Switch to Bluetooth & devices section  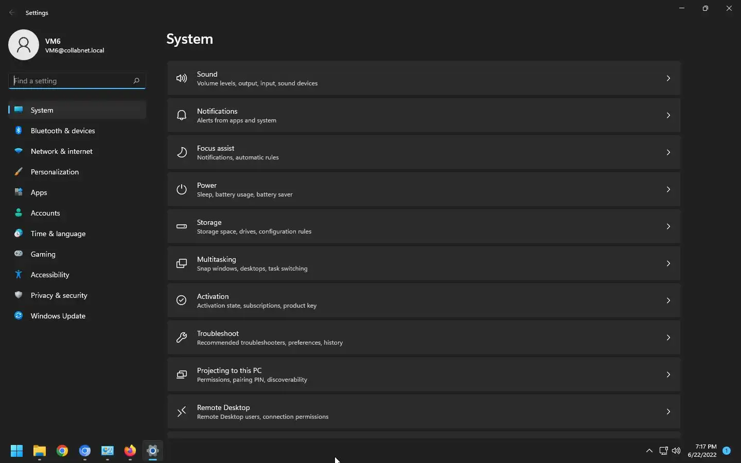tap(63, 131)
